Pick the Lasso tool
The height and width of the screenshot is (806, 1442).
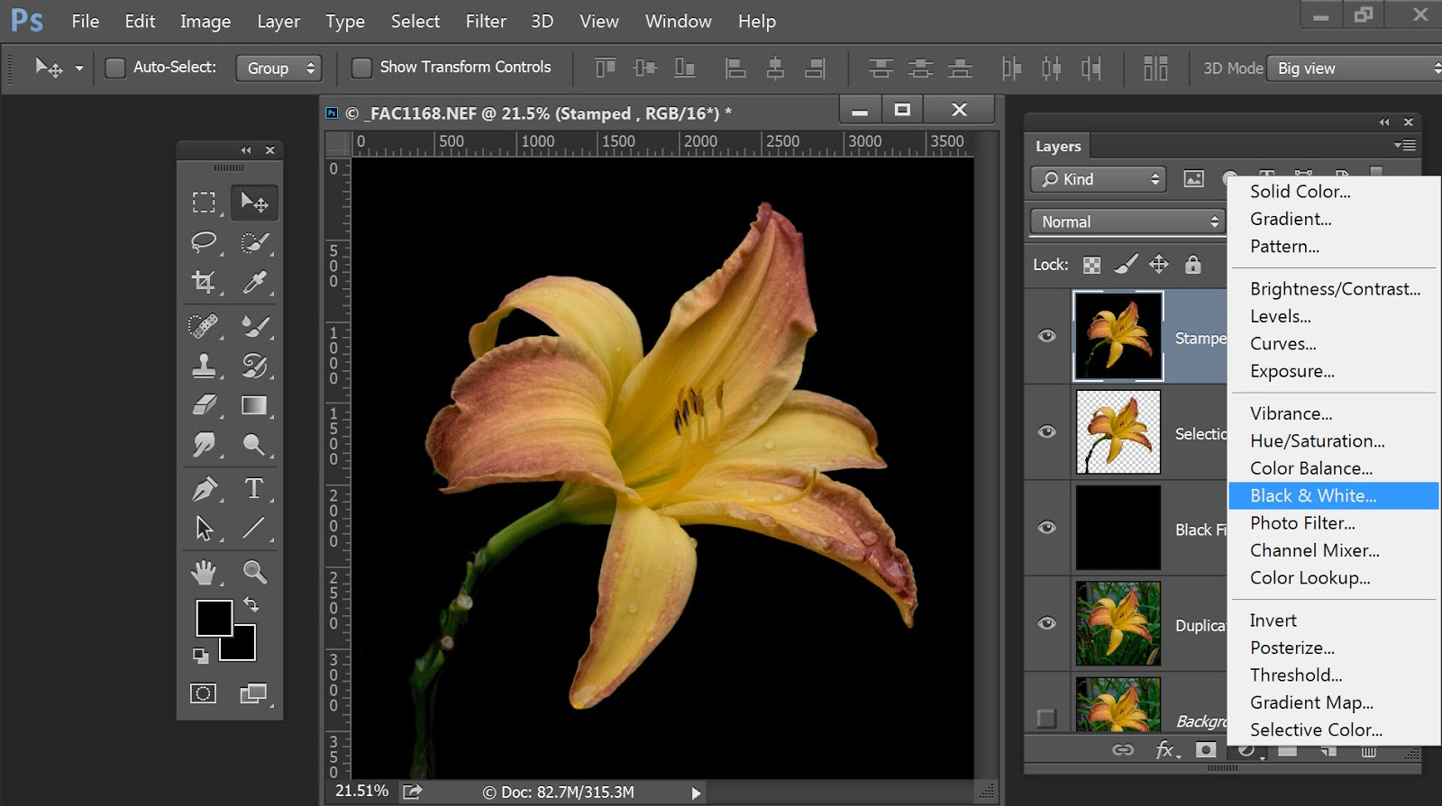pos(204,242)
